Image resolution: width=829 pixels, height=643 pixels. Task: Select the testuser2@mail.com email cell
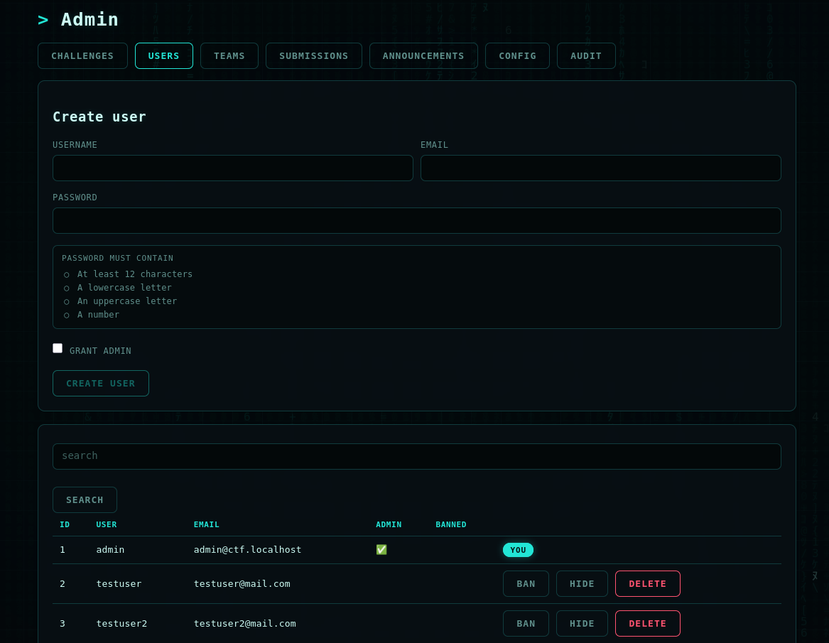point(245,623)
